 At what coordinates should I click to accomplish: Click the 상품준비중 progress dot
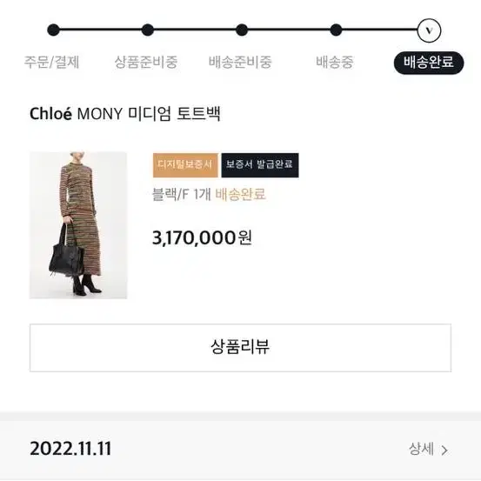click(148, 30)
